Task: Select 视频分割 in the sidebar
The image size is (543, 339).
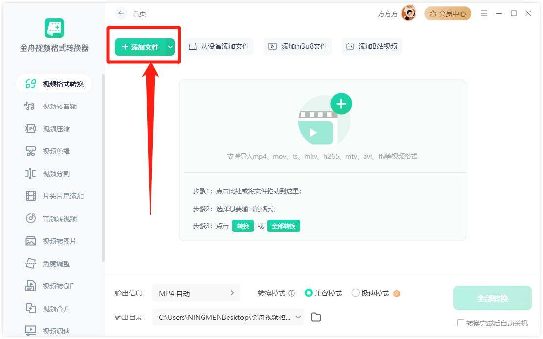Action: [x=54, y=173]
